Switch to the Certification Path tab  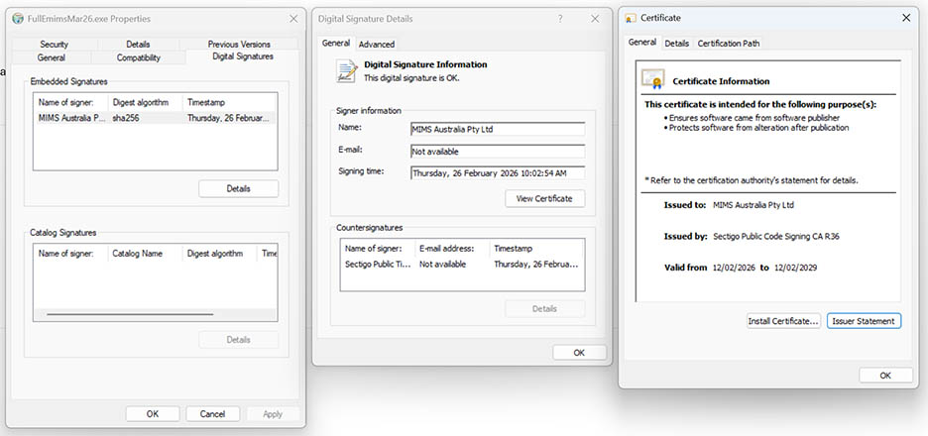coord(729,44)
